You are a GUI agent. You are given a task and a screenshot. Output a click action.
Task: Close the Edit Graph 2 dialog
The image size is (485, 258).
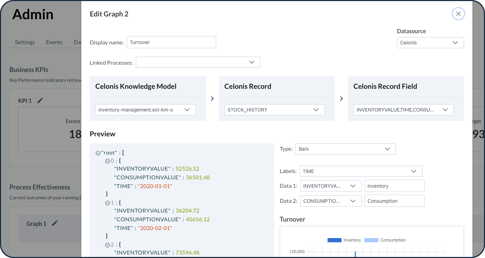pos(458,14)
